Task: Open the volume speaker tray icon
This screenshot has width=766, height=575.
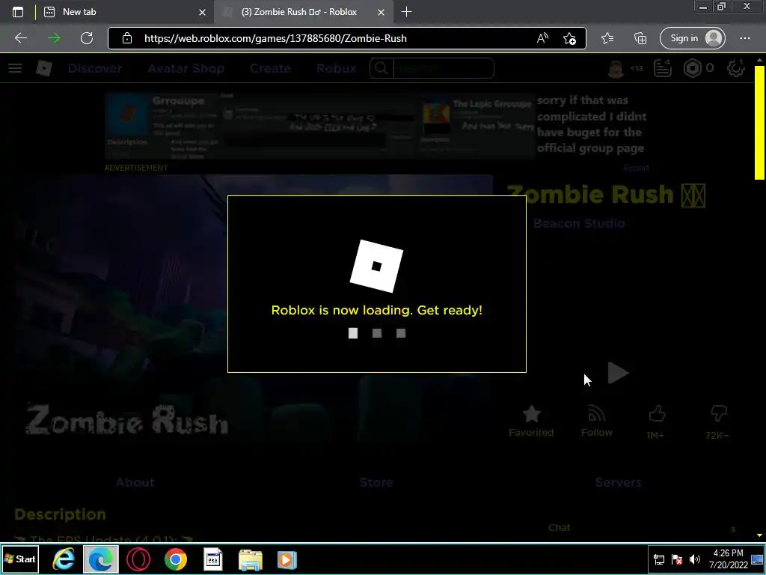Action: click(x=695, y=559)
